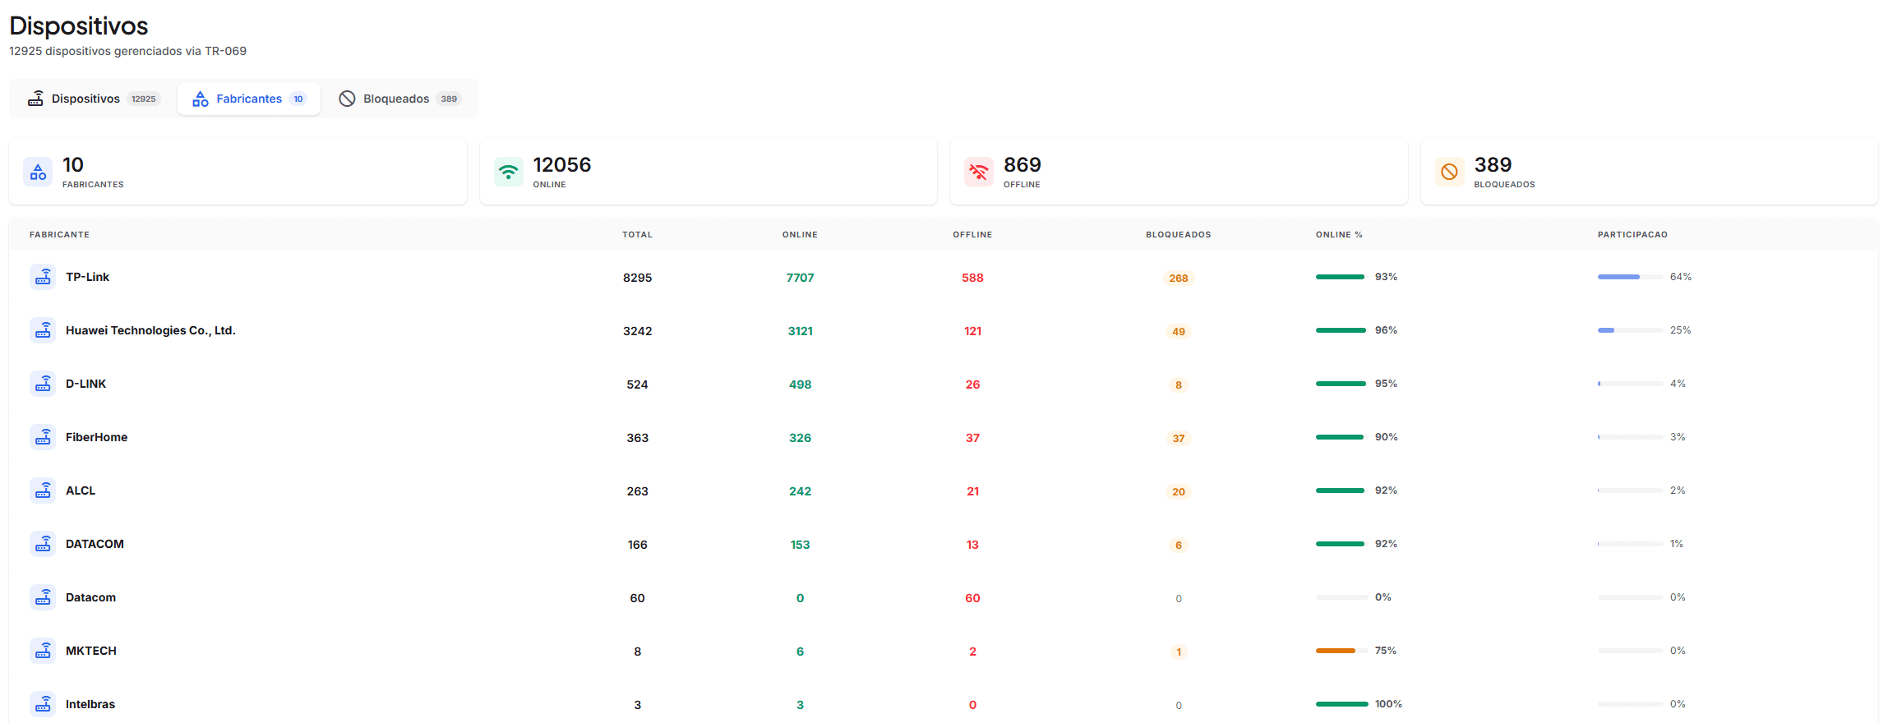Click the router icon next to Intelbras

click(x=43, y=704)
